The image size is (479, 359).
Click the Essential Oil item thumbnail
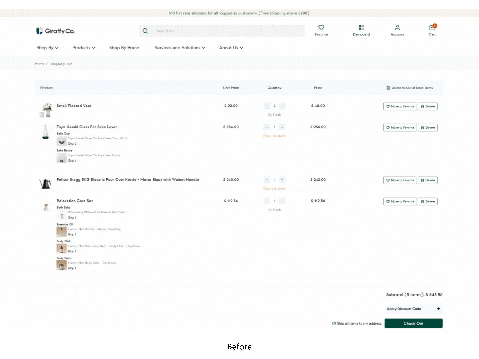click(61, 232)
